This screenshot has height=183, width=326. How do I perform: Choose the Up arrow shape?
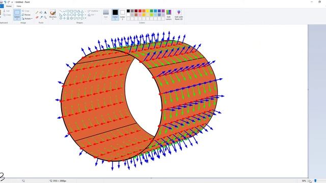(x=83, y=15)
